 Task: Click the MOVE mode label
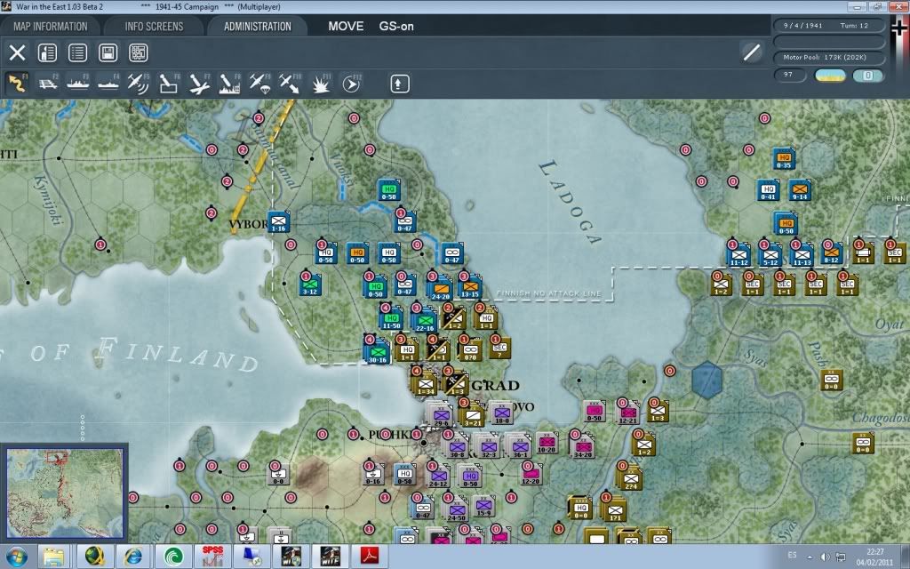346,26
